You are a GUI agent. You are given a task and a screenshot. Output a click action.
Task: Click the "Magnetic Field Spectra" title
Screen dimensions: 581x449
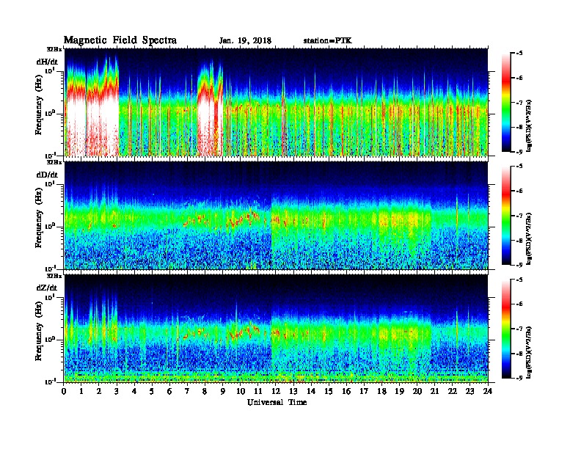coord(120,40)
